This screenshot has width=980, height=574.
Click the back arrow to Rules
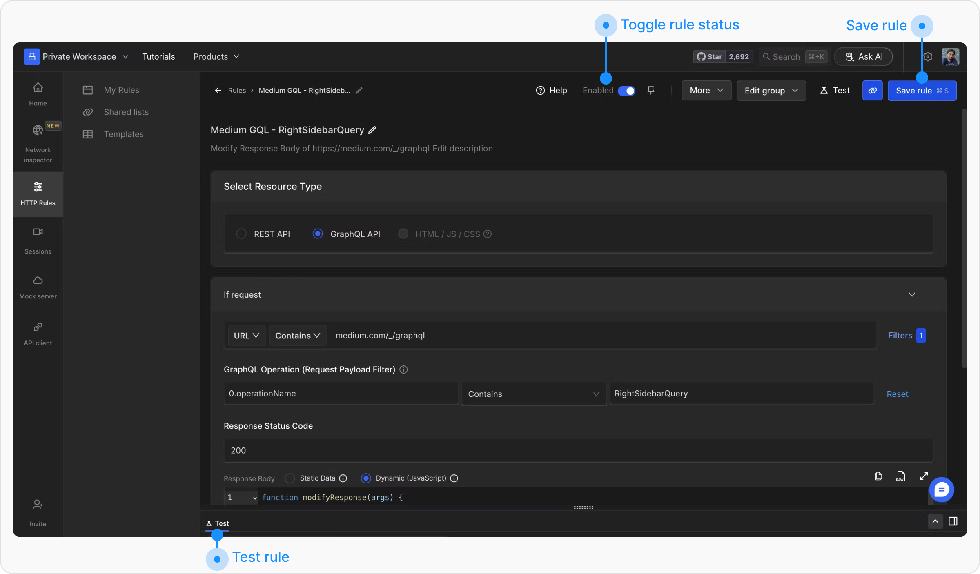click(218, 91)
